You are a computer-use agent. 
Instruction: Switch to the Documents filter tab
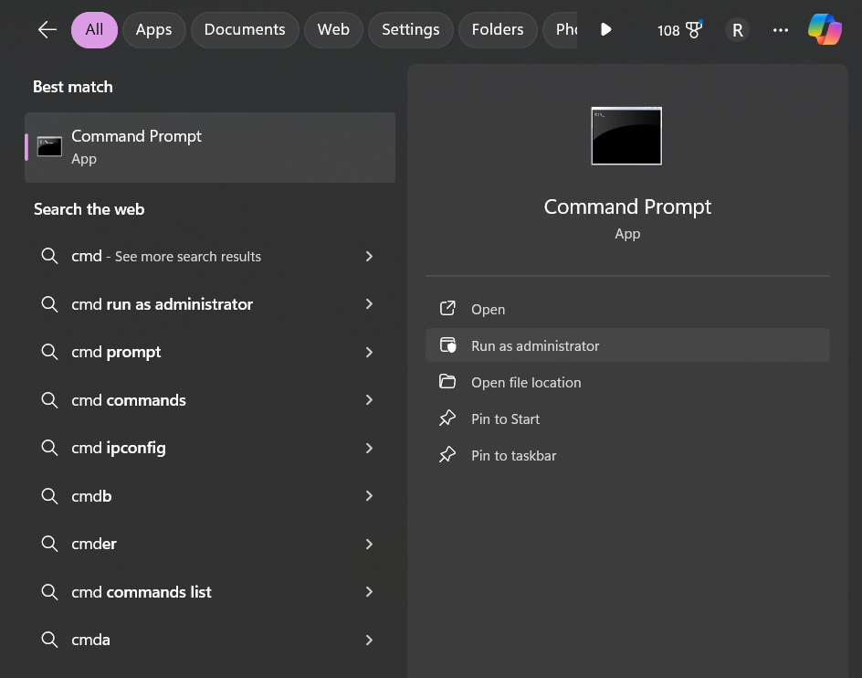click(245, 30)
